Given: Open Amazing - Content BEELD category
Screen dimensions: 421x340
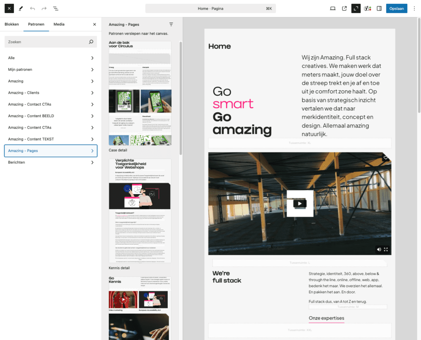Looking at the screenshot, I should [x=51, y=116].
